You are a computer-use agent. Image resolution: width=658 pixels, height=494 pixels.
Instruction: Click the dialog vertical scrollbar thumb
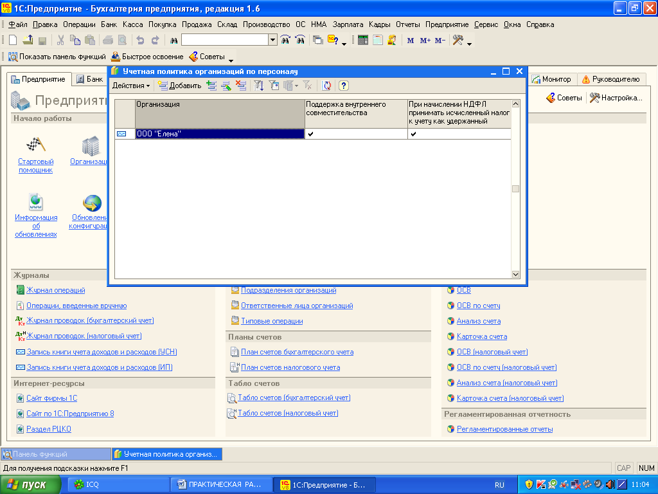[516, 189]
